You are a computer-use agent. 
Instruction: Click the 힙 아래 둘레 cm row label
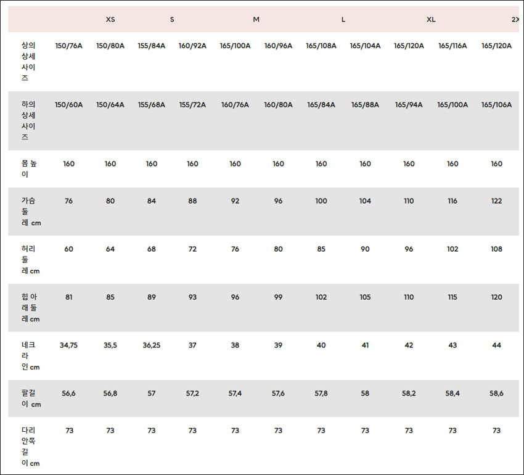(x=30, y=308)
